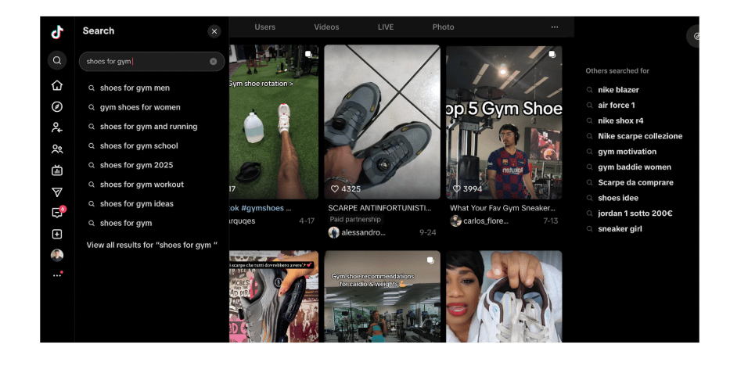View all results for "shoes for gym"
The height and width of the screenshot is (366, 748).
point(152,245)
